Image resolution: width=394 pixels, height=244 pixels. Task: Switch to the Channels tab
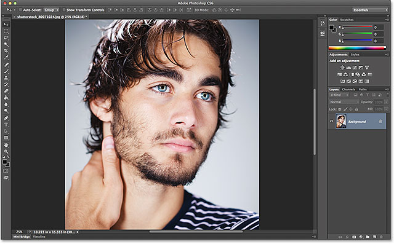tap(348, 90)
